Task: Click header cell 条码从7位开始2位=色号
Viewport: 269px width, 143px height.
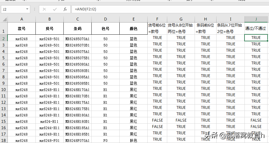Action: (x=231, y=29)
